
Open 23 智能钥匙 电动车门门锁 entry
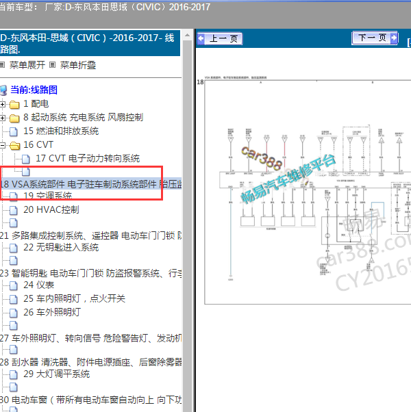point(90,273)
